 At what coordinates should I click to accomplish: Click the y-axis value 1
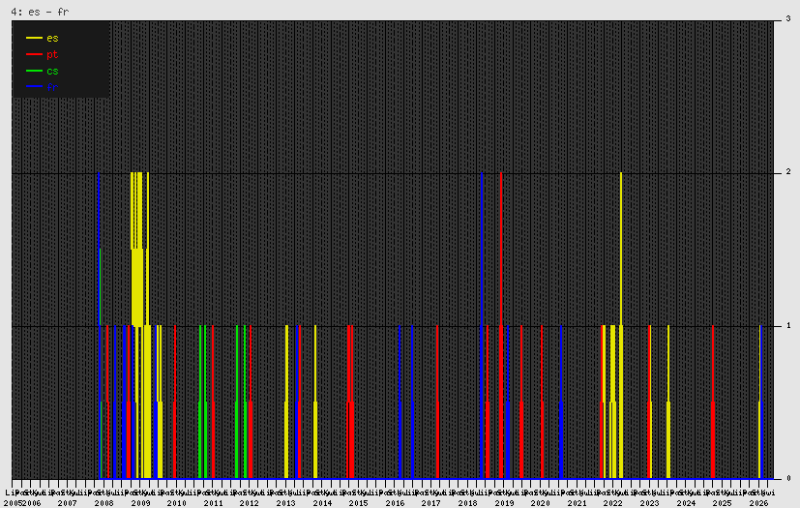click(x=788, y=325)
